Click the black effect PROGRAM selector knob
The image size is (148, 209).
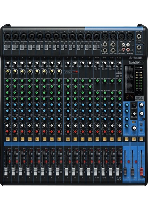click(x=134, y=105)
